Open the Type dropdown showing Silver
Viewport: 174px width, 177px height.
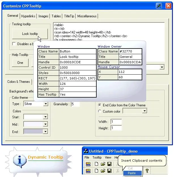(46, 104)
